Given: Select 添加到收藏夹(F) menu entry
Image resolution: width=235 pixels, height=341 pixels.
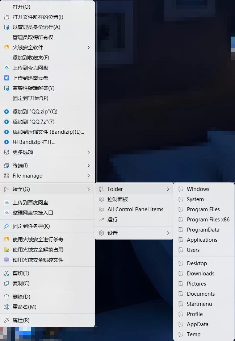Looking at the screenshot, I should (x=47, y=58).
